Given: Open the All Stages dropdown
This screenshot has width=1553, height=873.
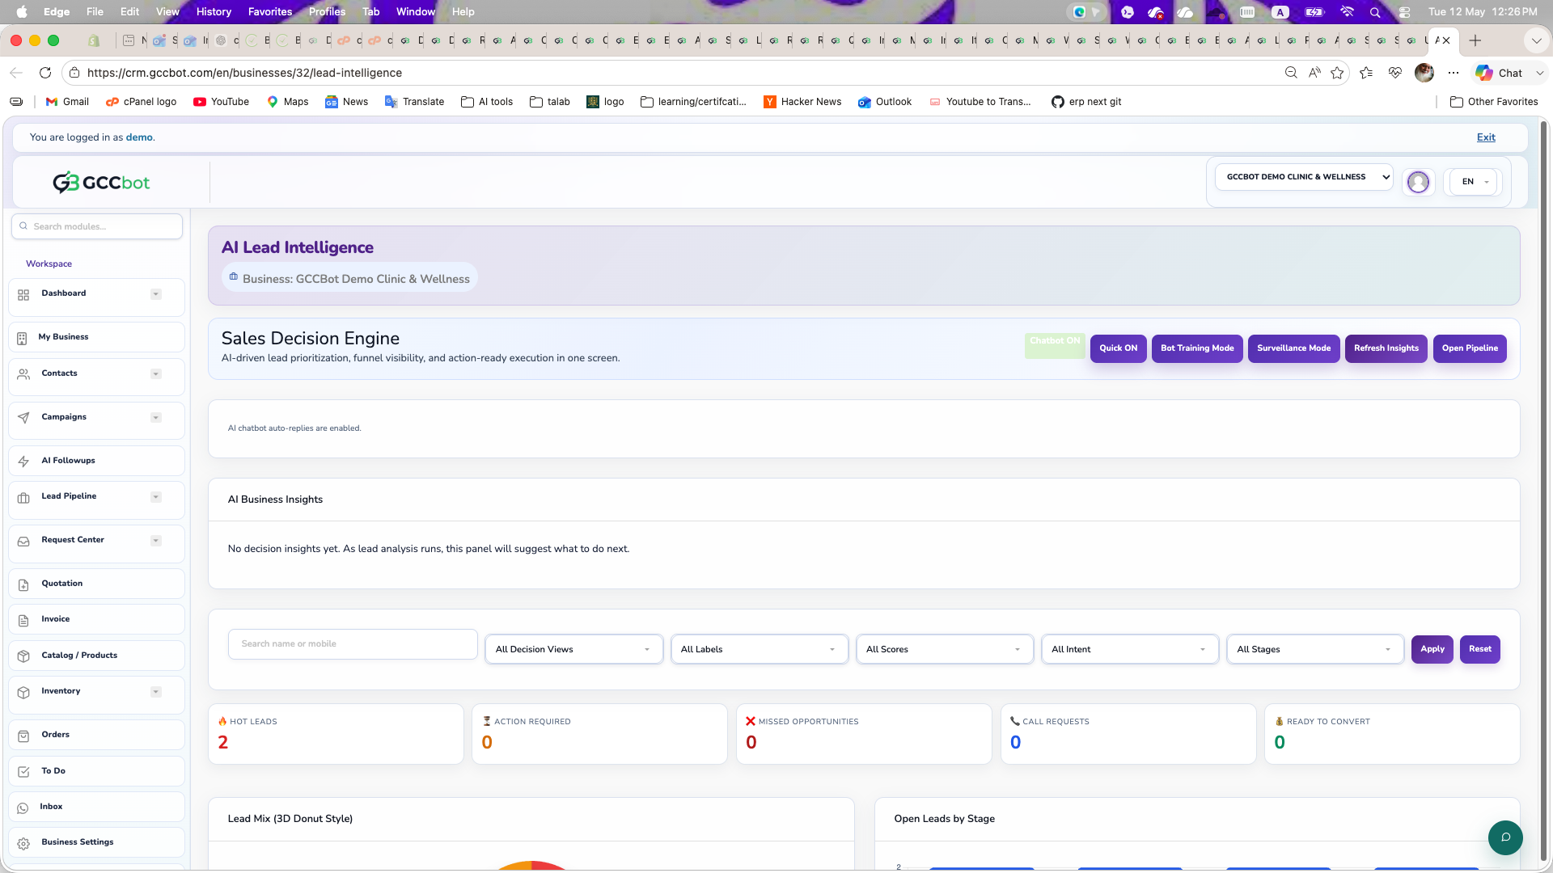Looking at the screenshot, I should (1314, 649).
